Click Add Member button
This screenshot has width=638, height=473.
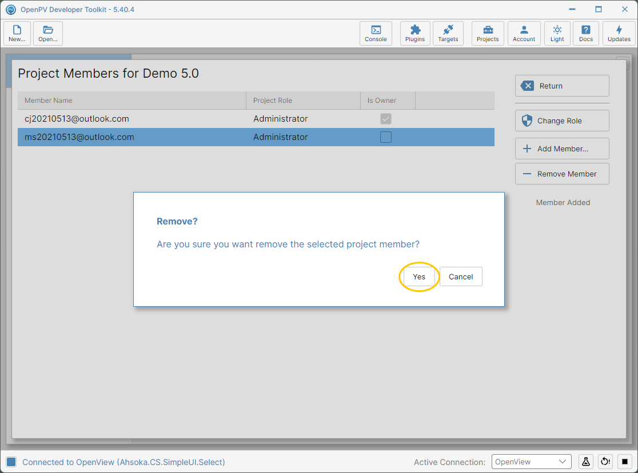click(562, 149)
